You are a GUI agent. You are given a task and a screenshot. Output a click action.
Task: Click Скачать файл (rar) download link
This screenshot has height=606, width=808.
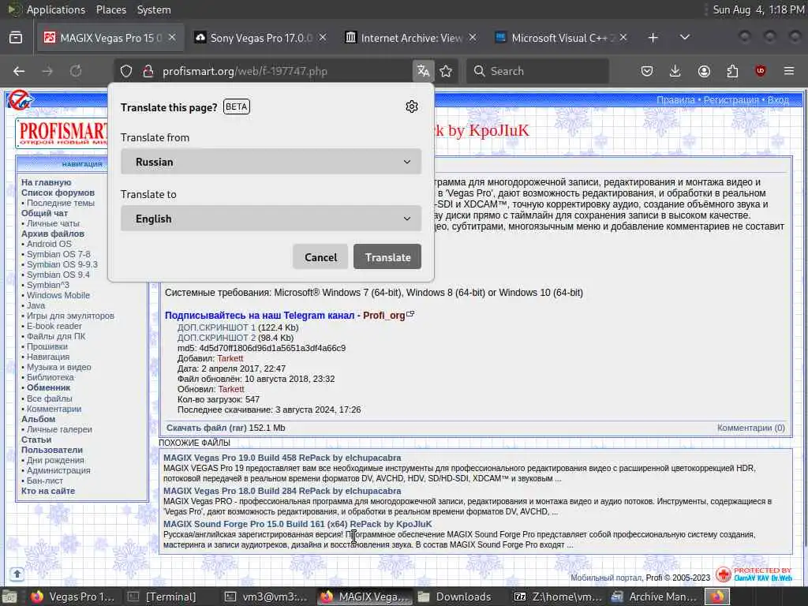pos(207,428)
